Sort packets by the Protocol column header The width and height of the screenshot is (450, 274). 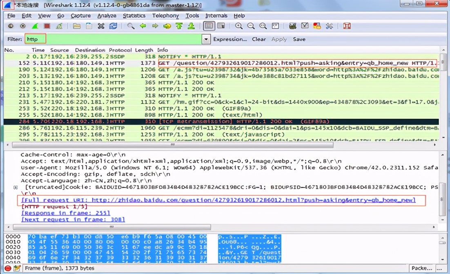120,50
